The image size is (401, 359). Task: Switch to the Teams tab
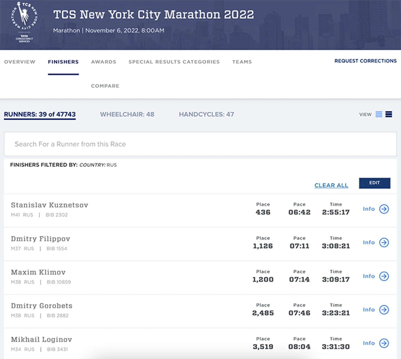[x=242, y=62]
